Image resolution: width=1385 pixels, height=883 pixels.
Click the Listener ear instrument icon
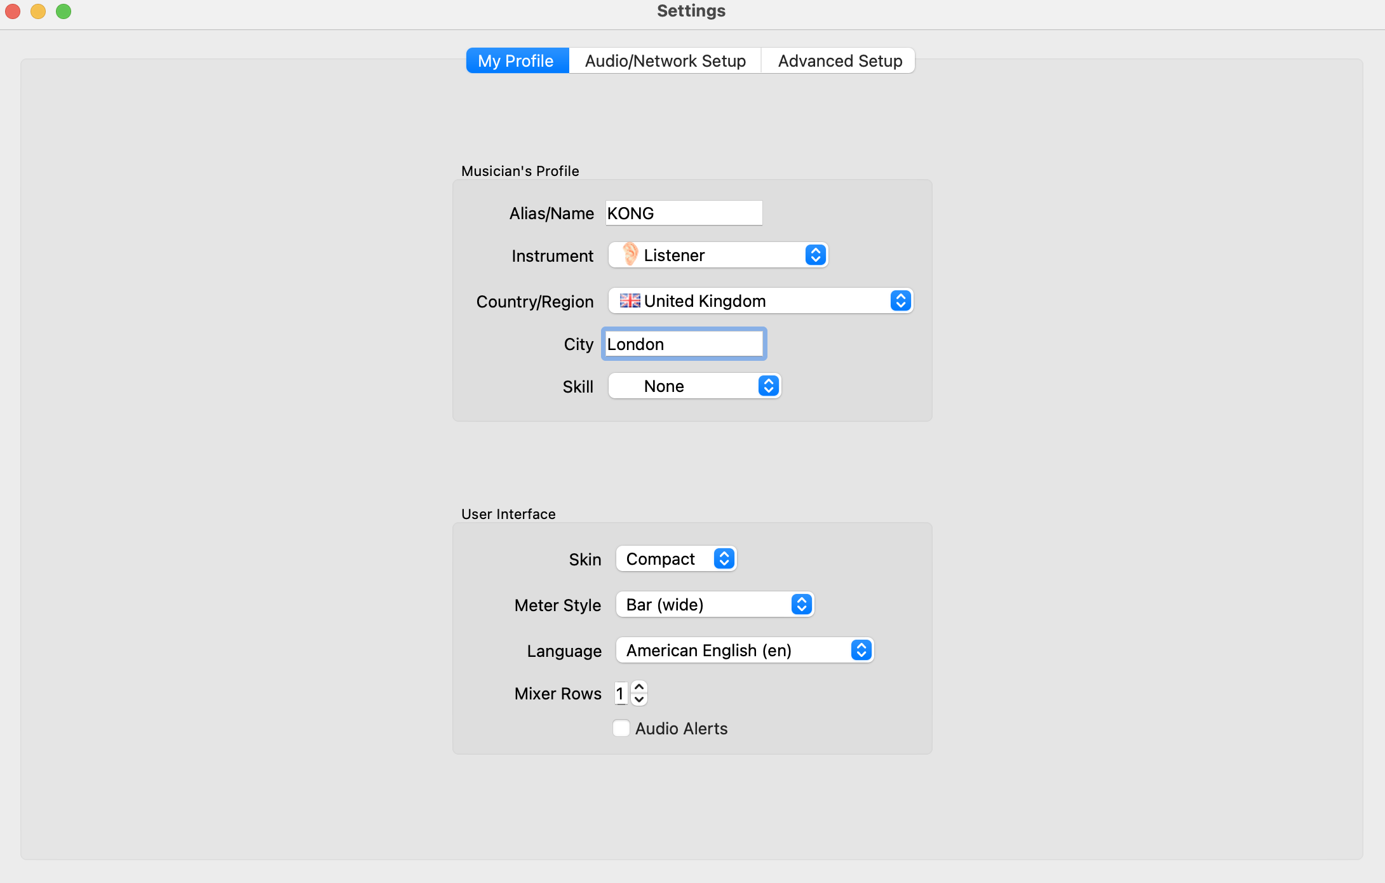point(630,255)
